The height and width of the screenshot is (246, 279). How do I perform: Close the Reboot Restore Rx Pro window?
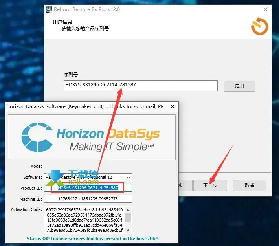click(x=266, y=9)
